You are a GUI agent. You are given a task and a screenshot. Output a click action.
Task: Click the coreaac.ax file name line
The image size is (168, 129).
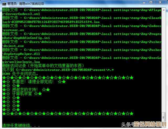coord(14,30)
